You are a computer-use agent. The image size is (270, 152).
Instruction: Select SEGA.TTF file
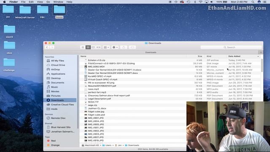[93, 102]
